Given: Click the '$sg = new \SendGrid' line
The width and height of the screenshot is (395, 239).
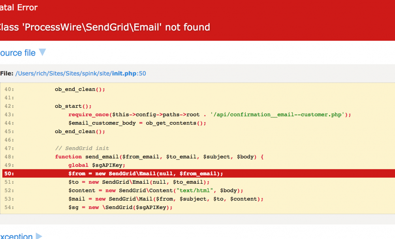Looking at the screenshot, I should pos(120,208).
